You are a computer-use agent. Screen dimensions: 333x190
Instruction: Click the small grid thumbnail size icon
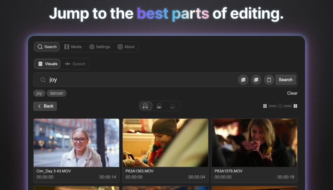pos(265,106)
